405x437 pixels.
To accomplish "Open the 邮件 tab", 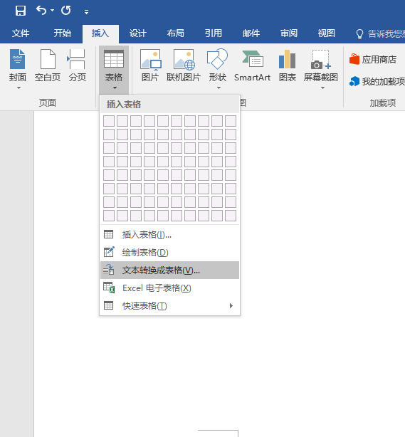I will [251, 33].
